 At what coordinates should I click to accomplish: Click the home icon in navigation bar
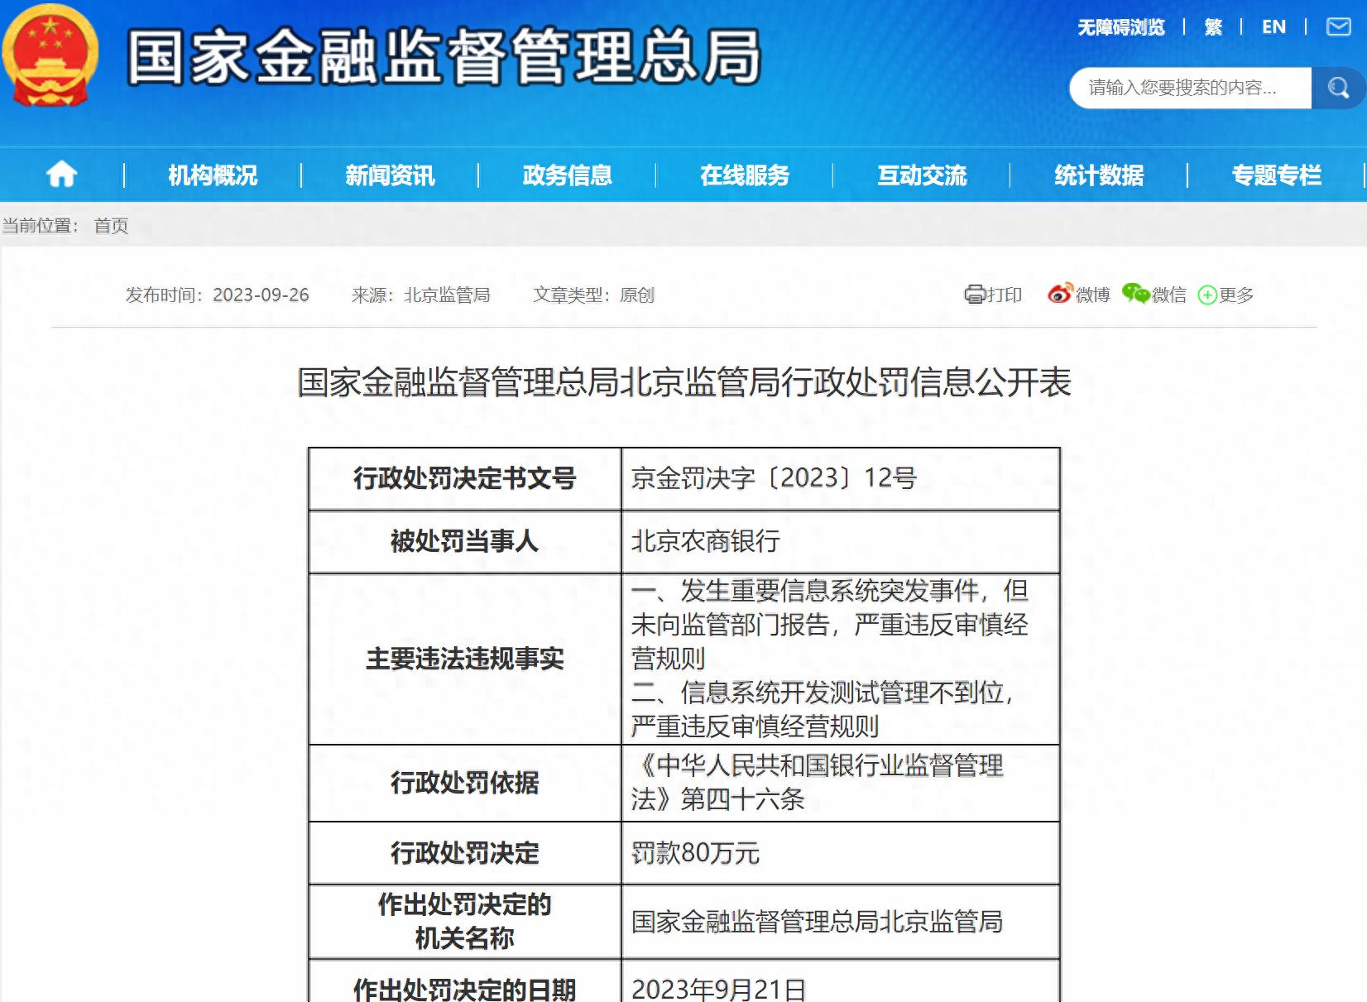tap(62, 175)
